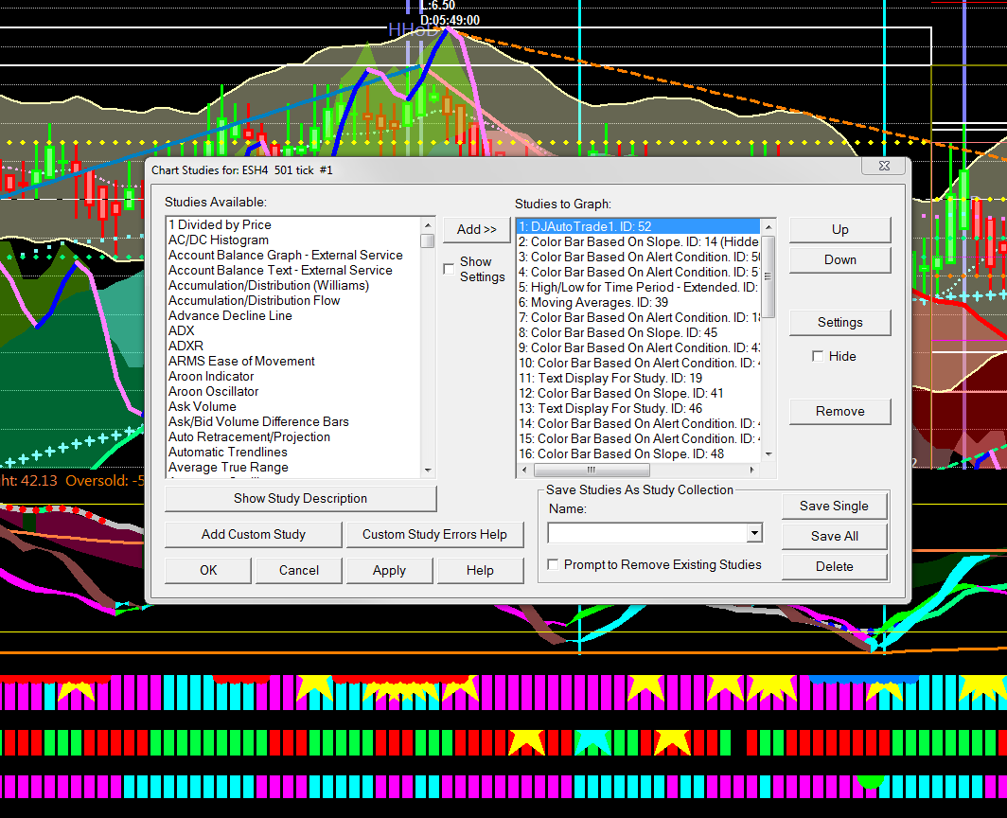This screenshot has height=818, width=1007.
Task: Remove the selected study
Action: pyautogui.click(x=839, y=412)
